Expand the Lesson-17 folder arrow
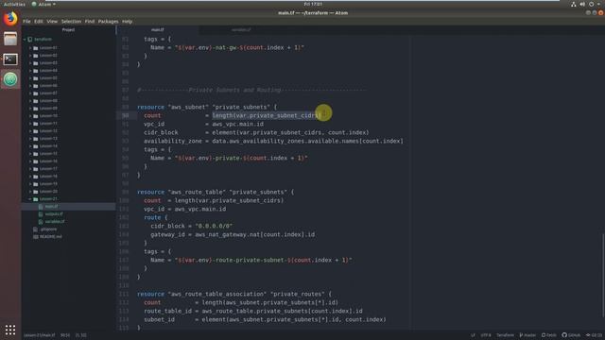 (30, 169)
